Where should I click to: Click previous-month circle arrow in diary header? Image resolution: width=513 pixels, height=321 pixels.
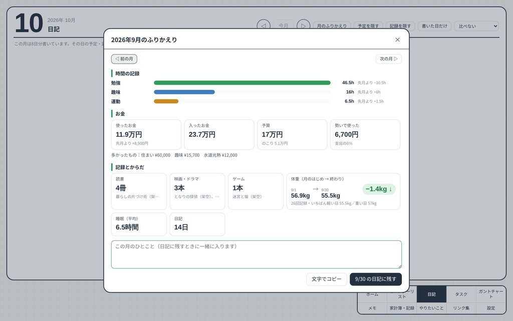264,26
